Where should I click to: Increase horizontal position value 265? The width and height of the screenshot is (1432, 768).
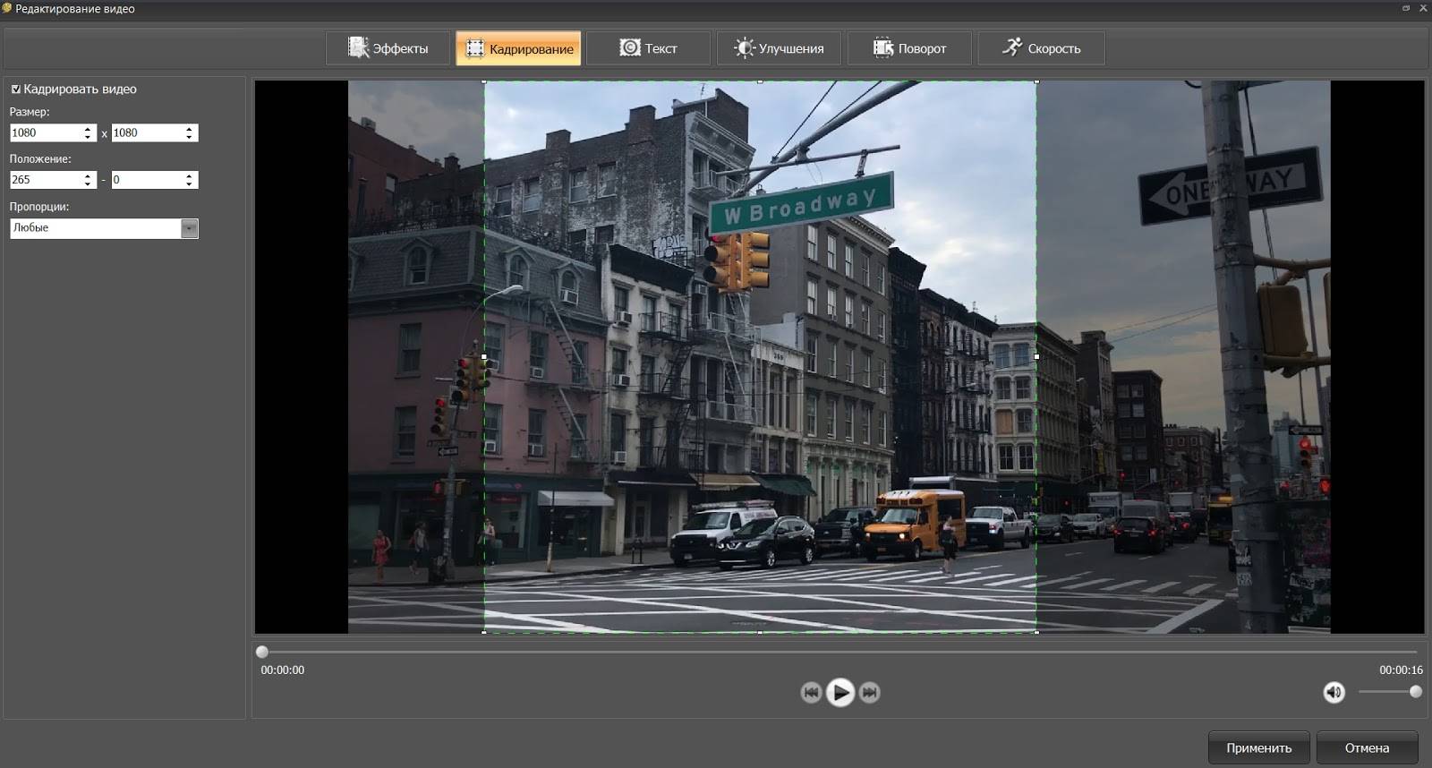click(x=88, y=175)
